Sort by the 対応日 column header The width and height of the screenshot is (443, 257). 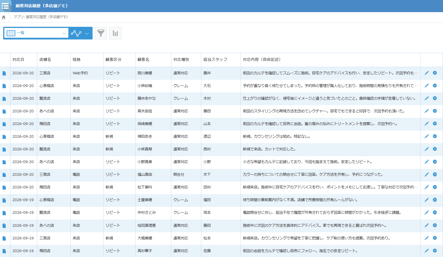click(x=18, y=60)
